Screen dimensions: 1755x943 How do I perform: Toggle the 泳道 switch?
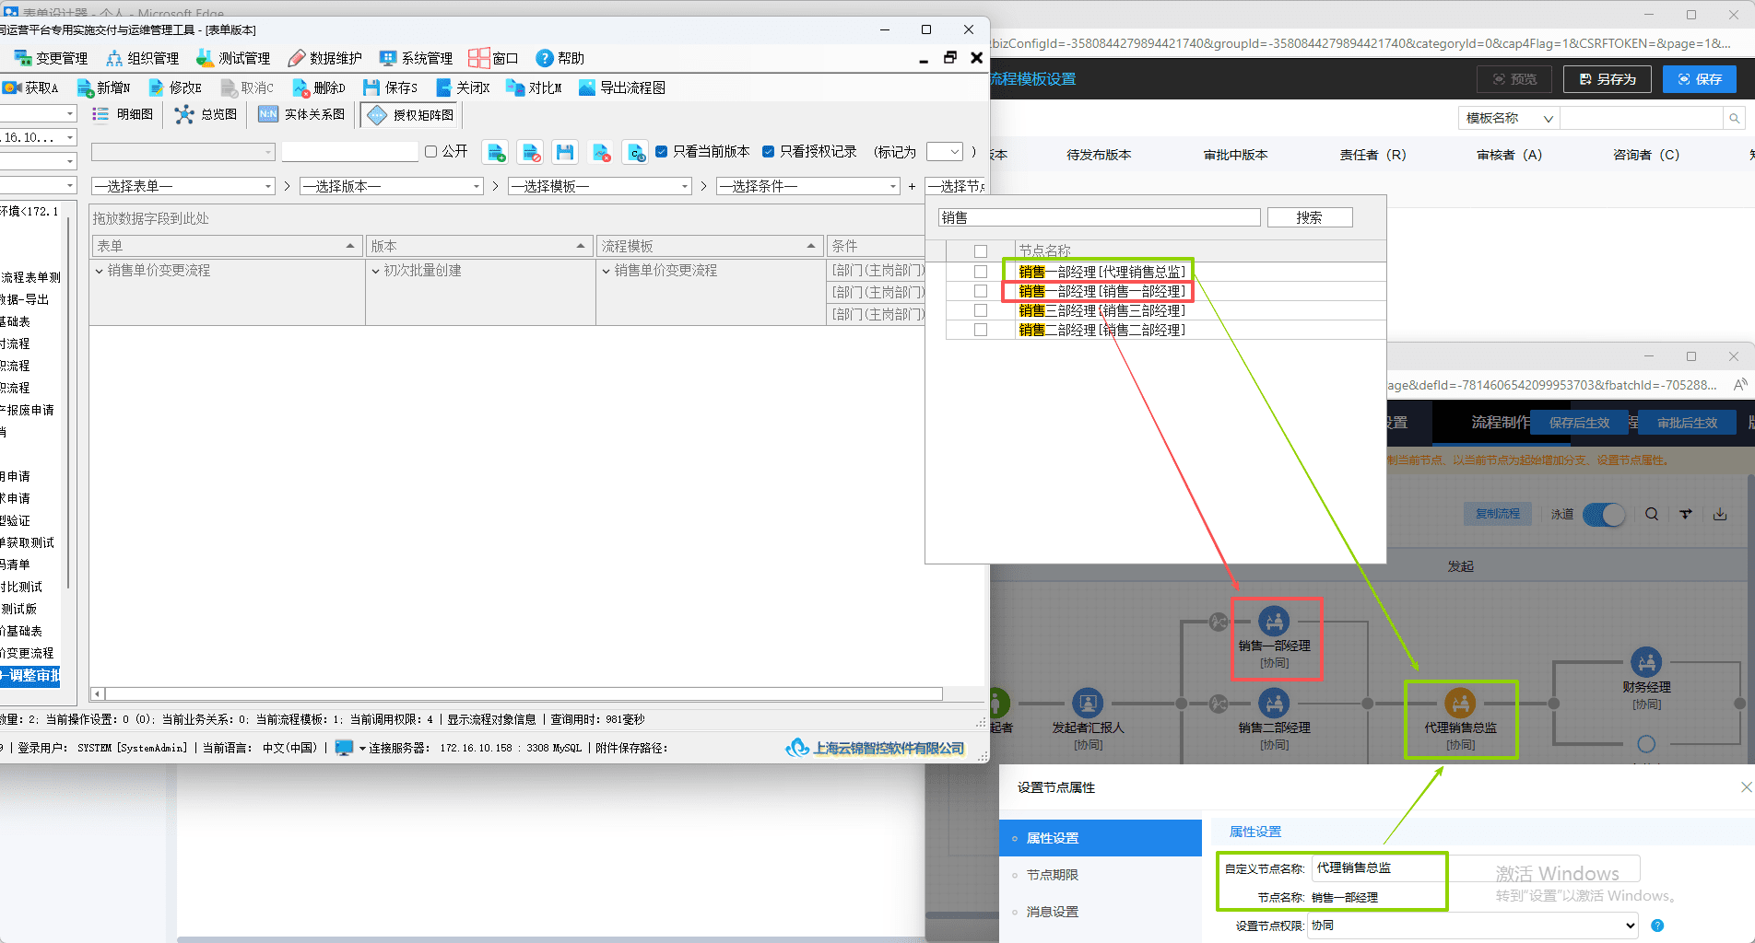tap(1605, 514)
